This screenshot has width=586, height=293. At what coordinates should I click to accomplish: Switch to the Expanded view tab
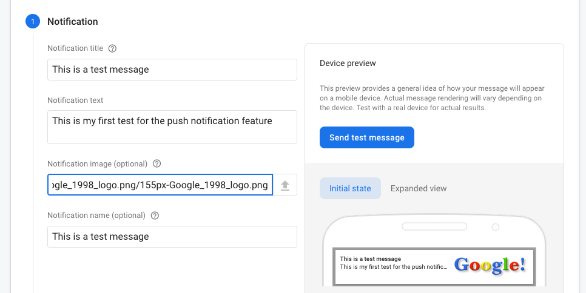tap(419, 188)
